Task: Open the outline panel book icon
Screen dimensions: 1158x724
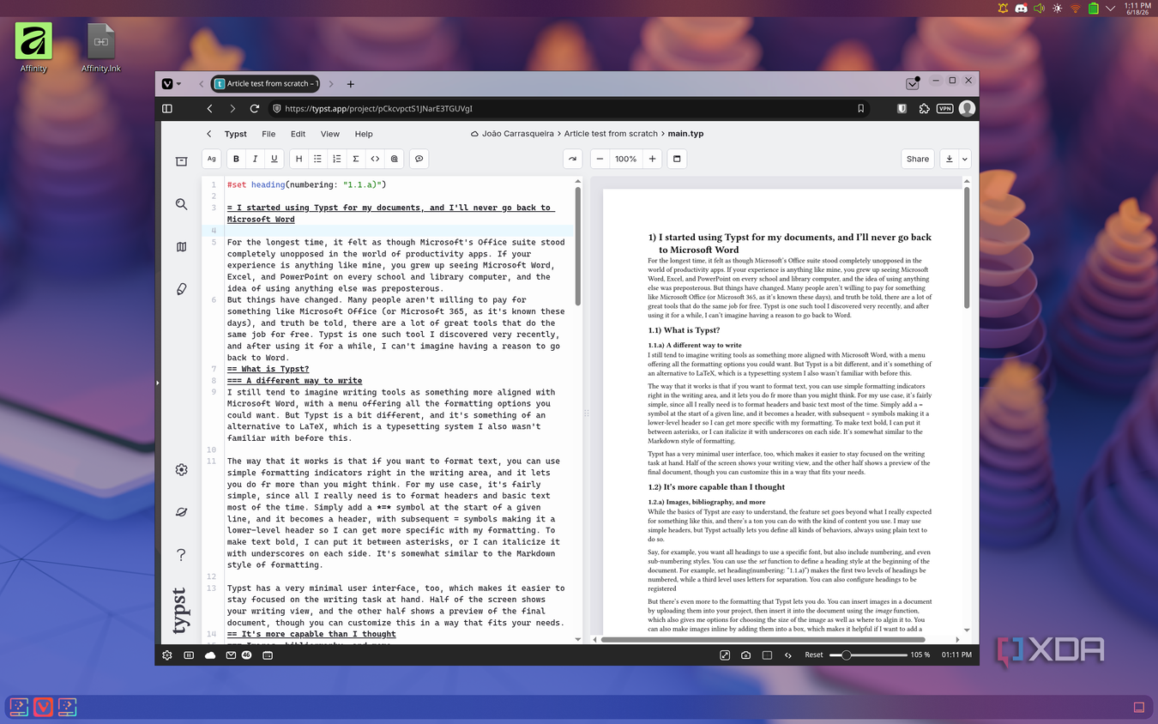Action: (x=181, y=247)
